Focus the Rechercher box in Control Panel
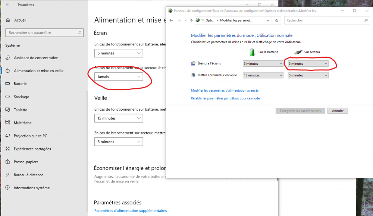This screenshot has width=373, height=216. click(327, 20)
